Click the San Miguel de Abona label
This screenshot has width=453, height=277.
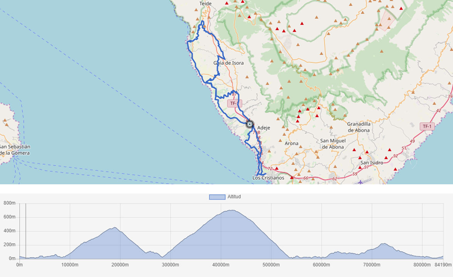332,144
